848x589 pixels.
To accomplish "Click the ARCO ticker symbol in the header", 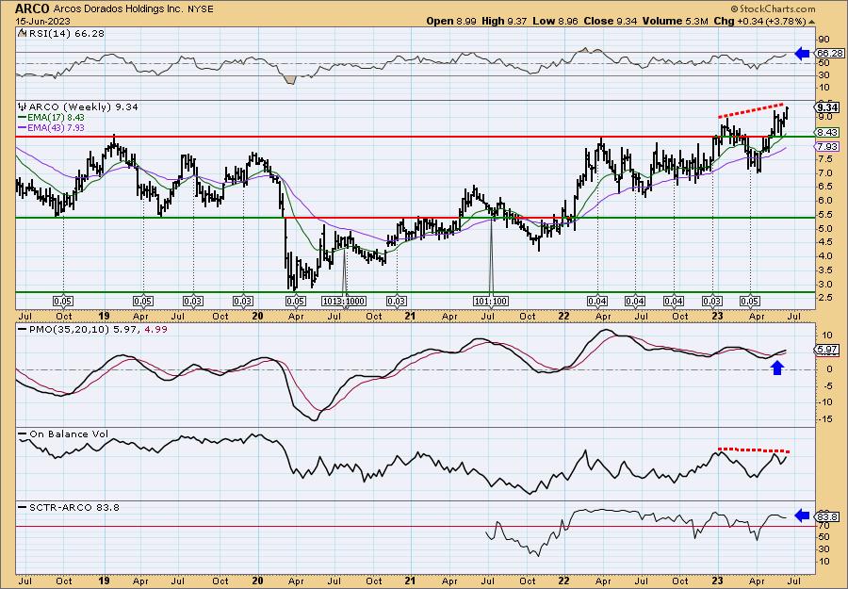I will (x=32, y=8).
